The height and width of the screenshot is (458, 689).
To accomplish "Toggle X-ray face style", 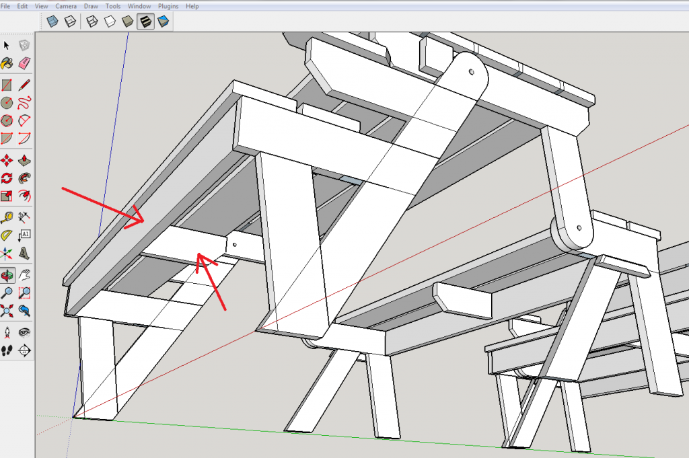I will coord(52,22).
